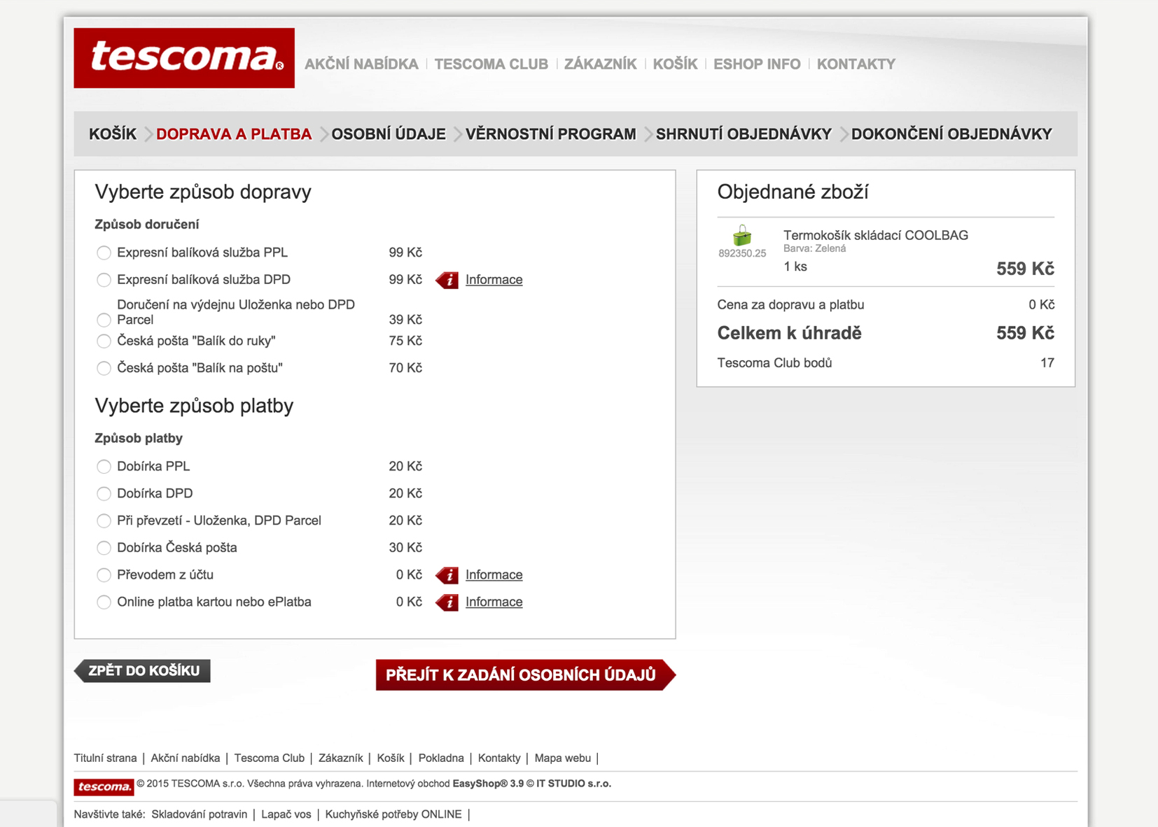Click the 39 Kč price for Uloženka delivery
Image resolution: width=1158 pixels, height=827 pixels.
(x=405, y=320)
